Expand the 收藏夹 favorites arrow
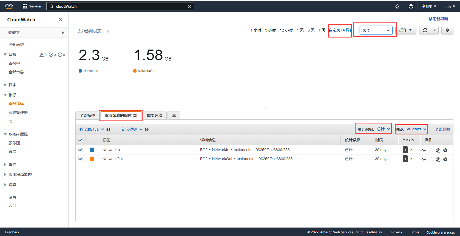This screenshot has width=460, height=236. [x=63, y=33]
